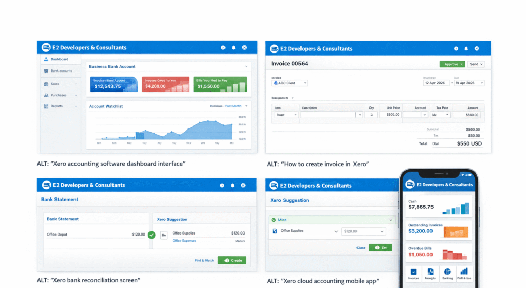The height and width of the screenshot is (288, 526).
Task: Click the blue icon beside Office Supplies
Action: [x=275, y=231]
